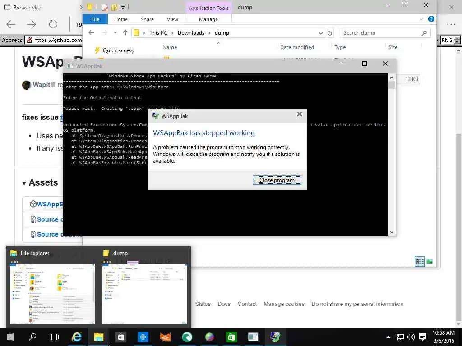
Task: Open the Home ribbon tab in dump window
Action: 121,19
